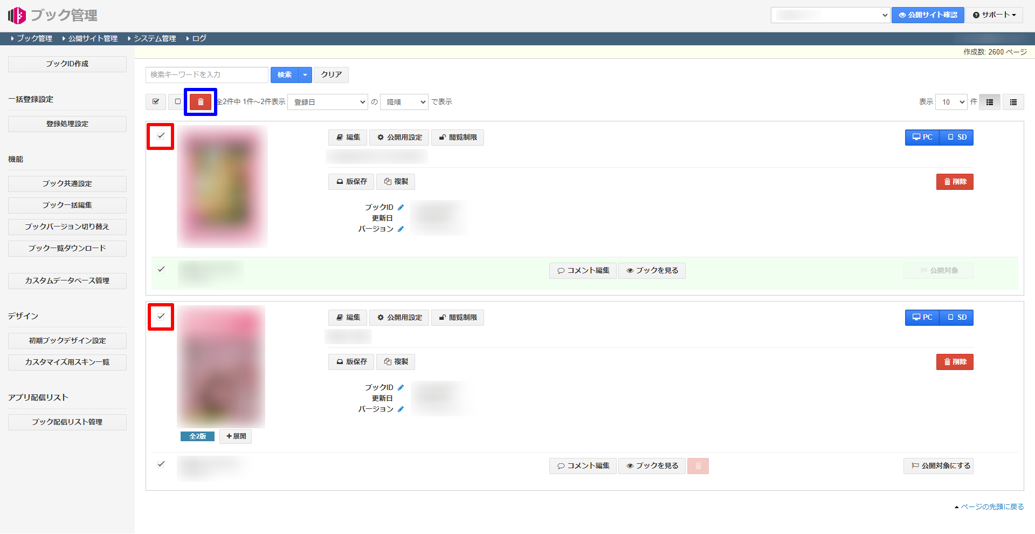Click the search keyword input field
This screenshot has height=534, width=1035.
(206, 75)
